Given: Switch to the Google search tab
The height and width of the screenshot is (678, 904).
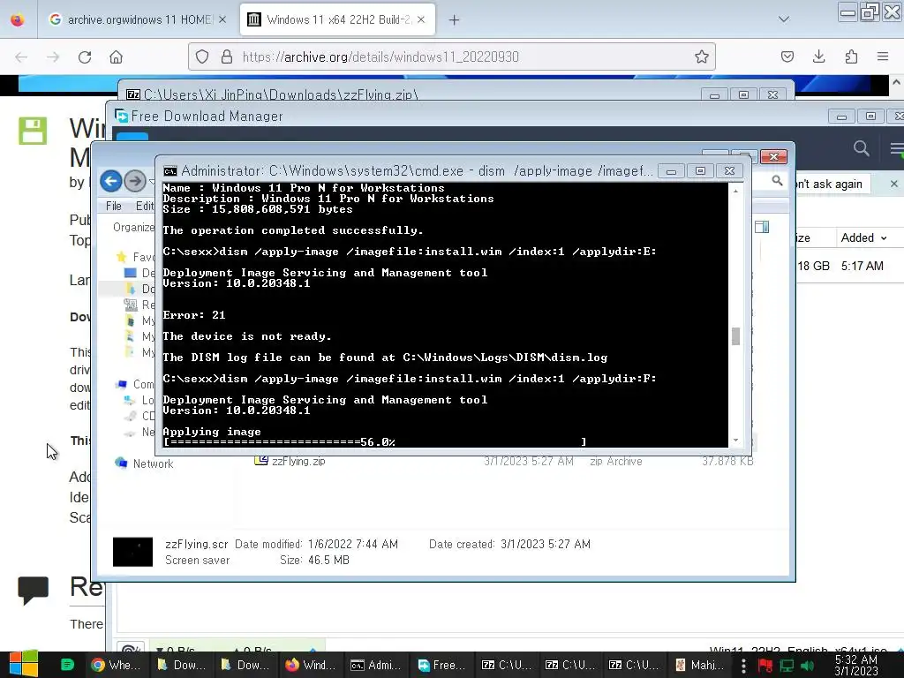Looking at the screenshot, I should (138, 19).
